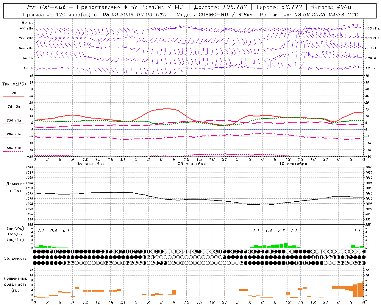The width and height of the screenshot is (381, 305).
Task: Click the 2.7 precipitation value
Action: point(281,231)
